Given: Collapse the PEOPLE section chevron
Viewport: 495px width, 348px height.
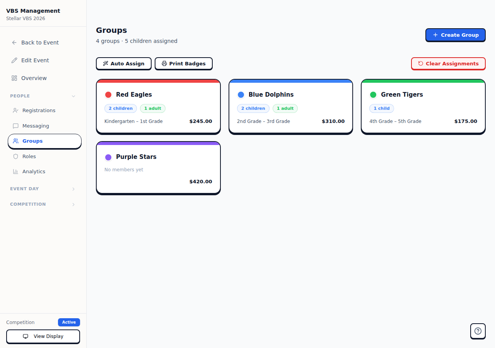Looking at the screenshot, I should 73,96.
